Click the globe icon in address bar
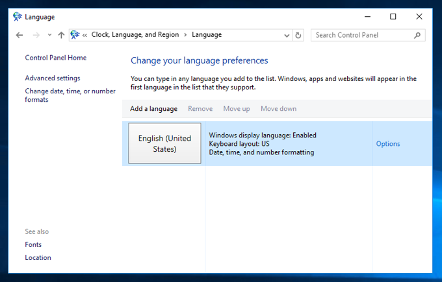Image resolution: width=442 pixels, height=282 pixels. coord(75,35)
